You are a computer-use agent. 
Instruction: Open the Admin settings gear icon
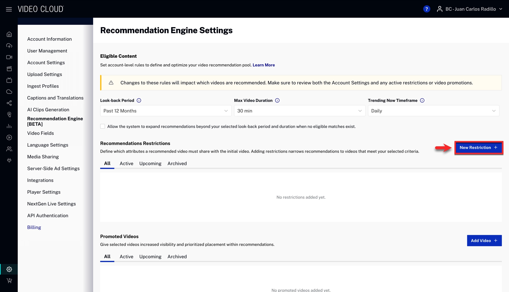tap(9, 269)
